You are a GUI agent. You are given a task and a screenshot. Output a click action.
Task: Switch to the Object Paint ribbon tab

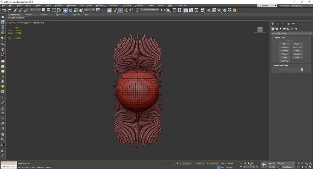(x=60, y=15)
